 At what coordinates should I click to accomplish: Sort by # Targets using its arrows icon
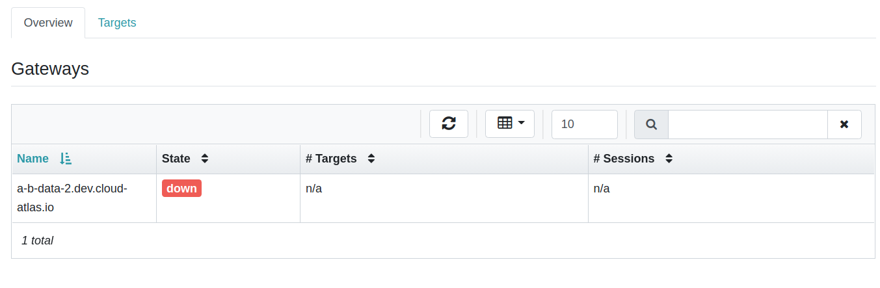click(371, 159)
